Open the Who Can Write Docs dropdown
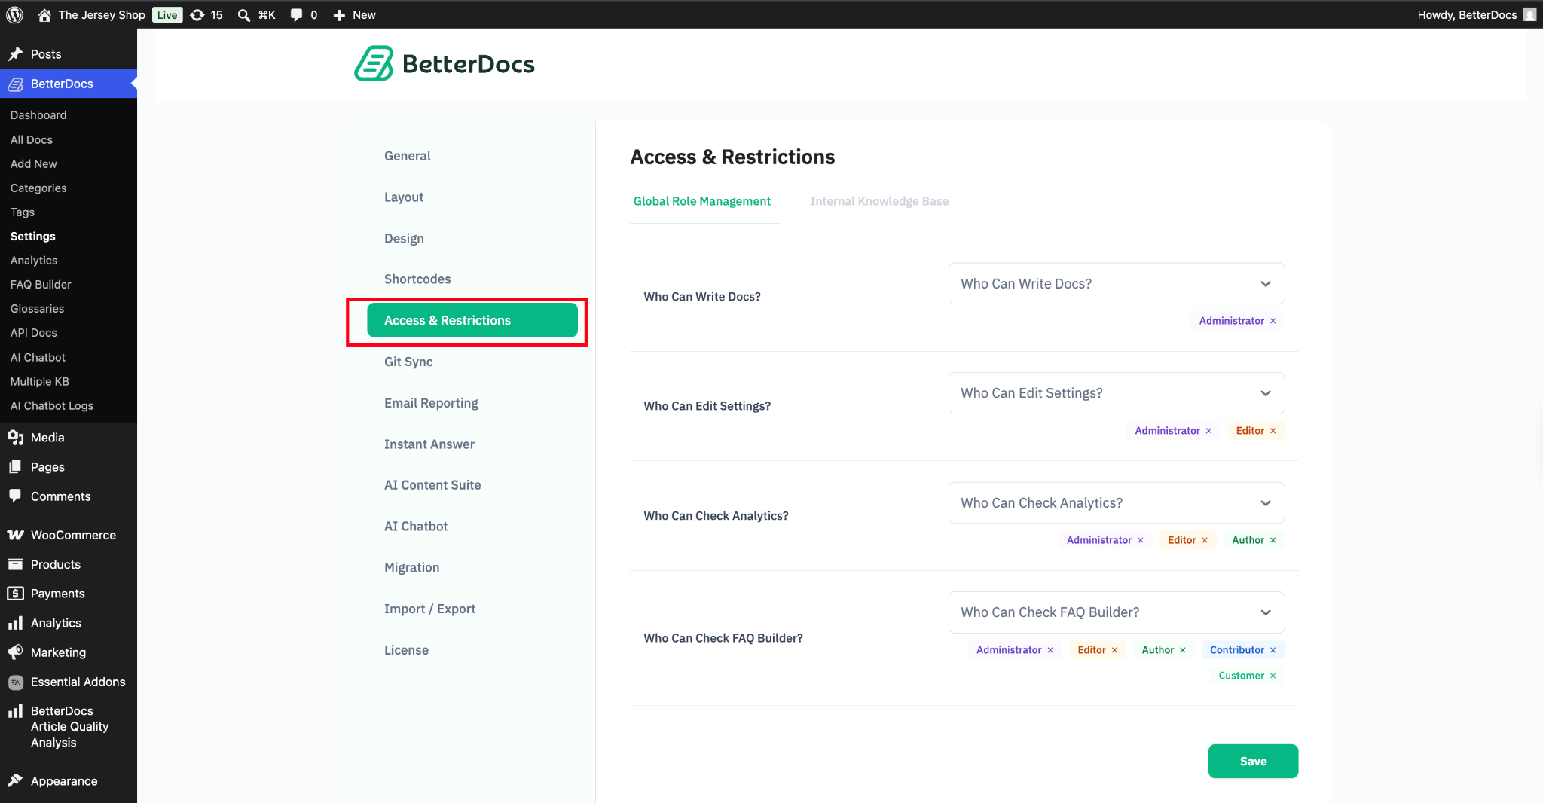 point(1117,284)
